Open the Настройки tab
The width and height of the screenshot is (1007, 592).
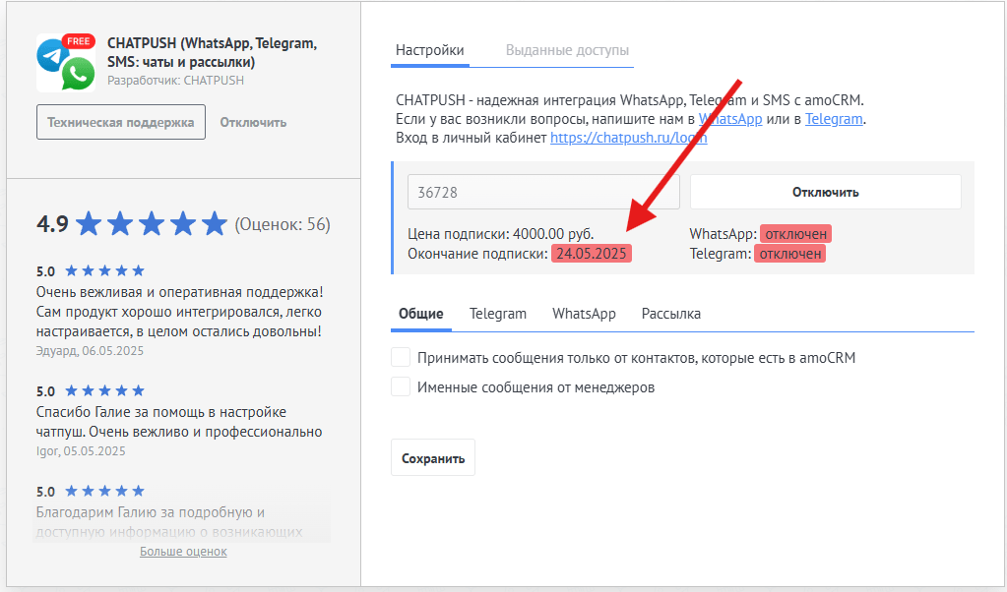coord(429,50)
